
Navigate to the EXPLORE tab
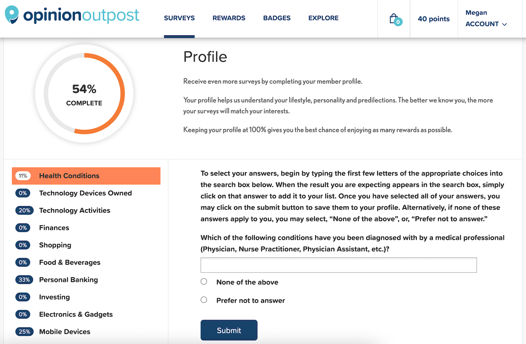323,18
